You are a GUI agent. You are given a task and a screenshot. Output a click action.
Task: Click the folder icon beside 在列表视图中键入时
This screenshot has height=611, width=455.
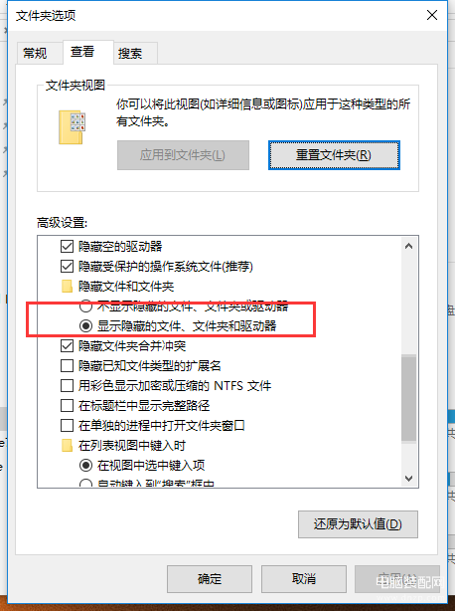[67, 446]
